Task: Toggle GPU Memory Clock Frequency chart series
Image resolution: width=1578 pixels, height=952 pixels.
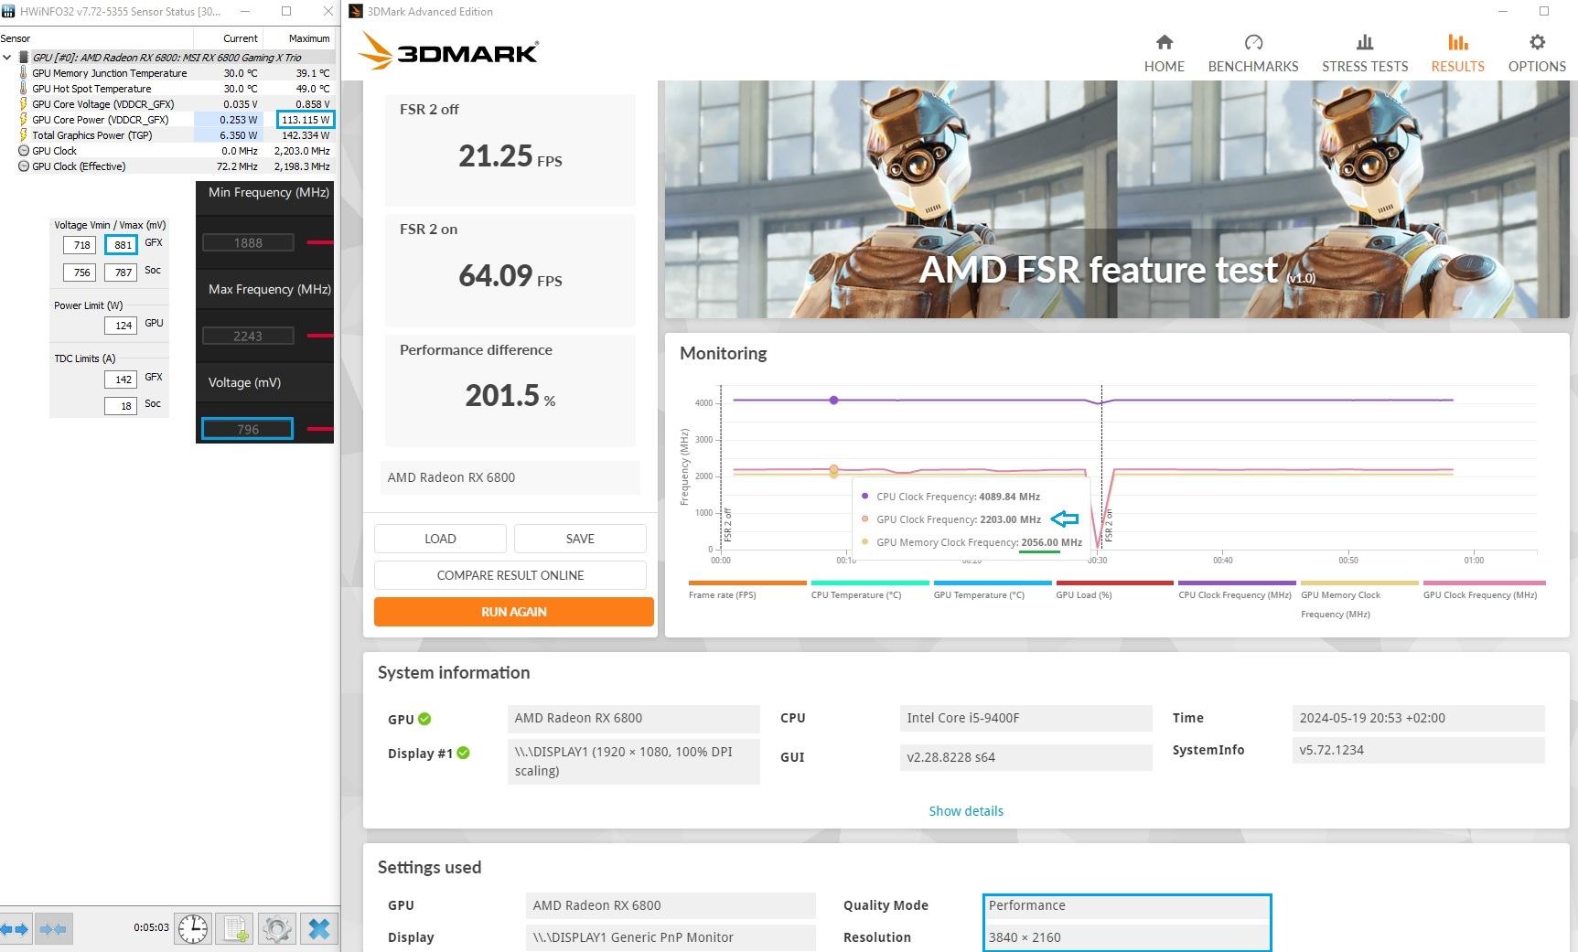Action: coord(1359,600)
